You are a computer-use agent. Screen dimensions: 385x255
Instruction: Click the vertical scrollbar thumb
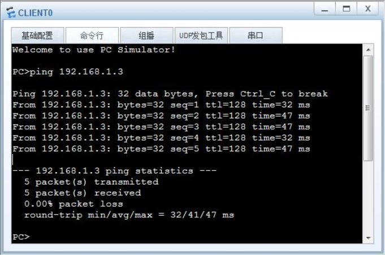(368, 108)
